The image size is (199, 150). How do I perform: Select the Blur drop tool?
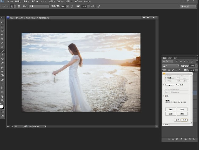point(2,71)
